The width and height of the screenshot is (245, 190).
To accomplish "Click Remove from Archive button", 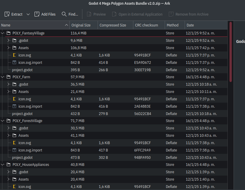I will pos(189,14).
